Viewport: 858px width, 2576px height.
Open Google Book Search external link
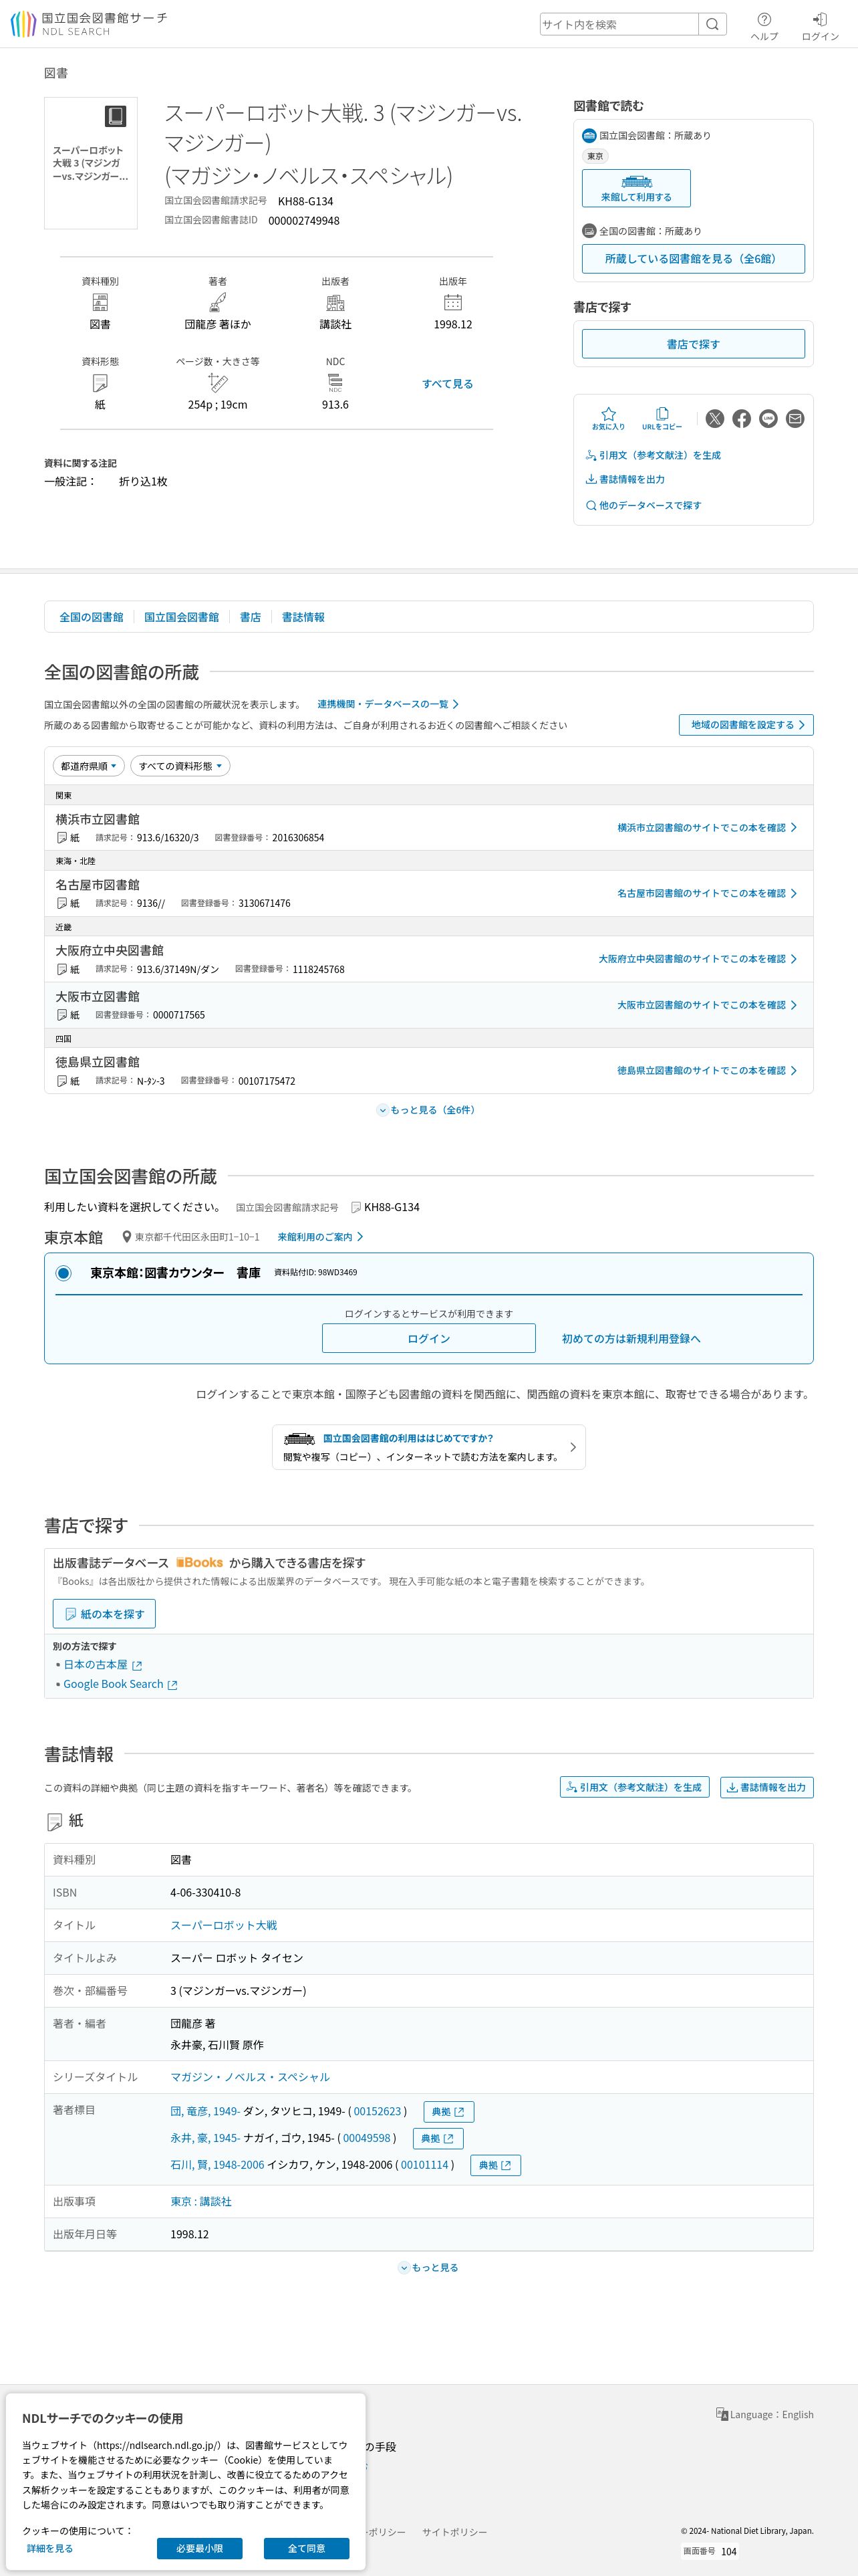point(120,1684)
